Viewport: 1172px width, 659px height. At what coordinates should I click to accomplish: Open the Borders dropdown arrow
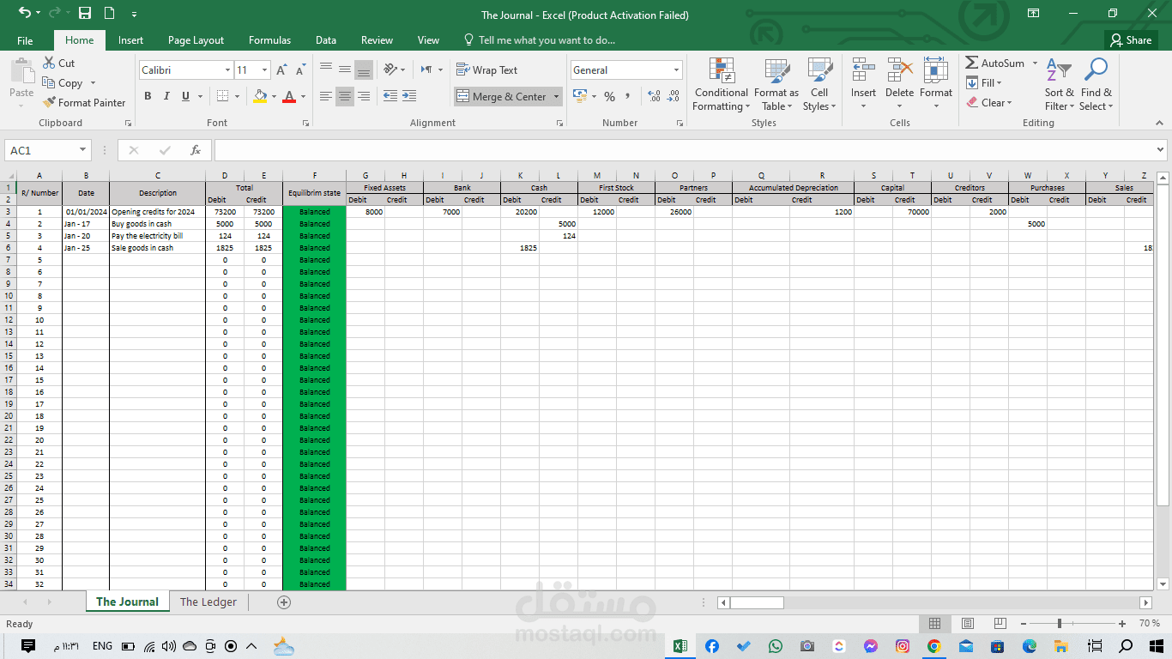[x=237, y=96]
